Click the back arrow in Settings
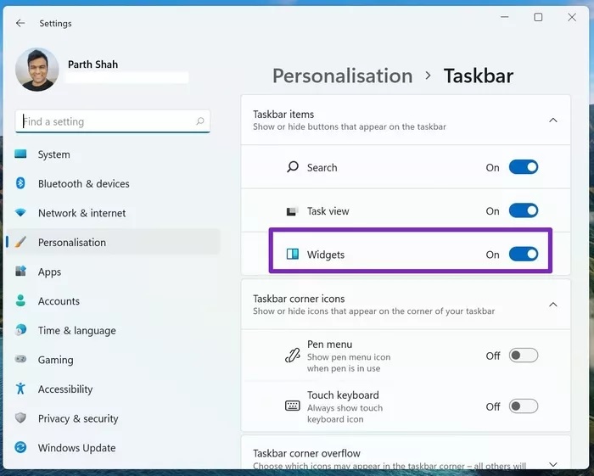This screenshot has height=476, width=594. click(20, 23)
